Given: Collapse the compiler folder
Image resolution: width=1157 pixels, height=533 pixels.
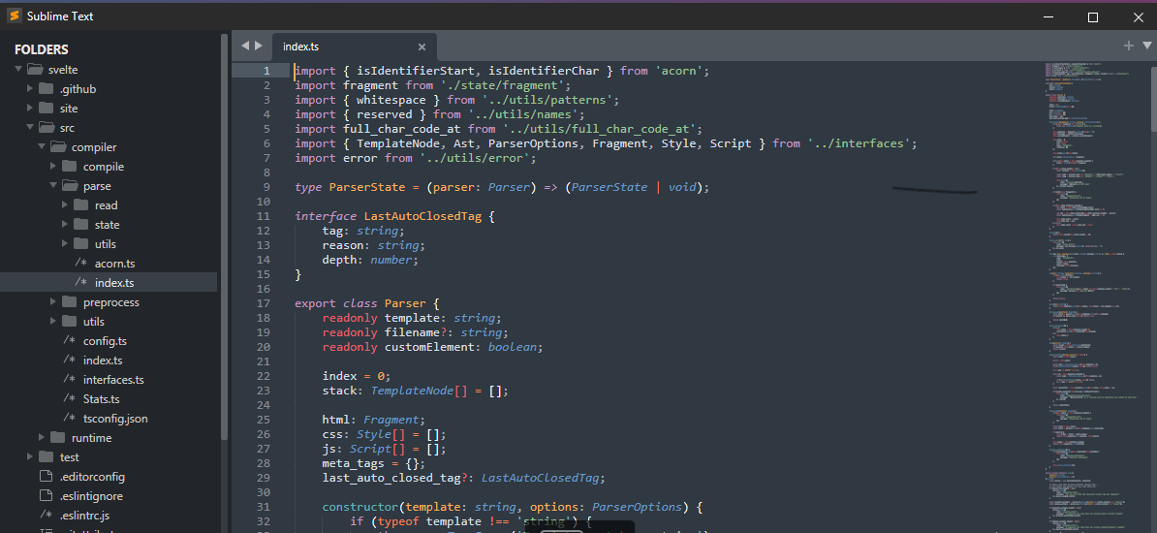Looking at the screenshot, I should pyautogui.click(x=42, y=147).
